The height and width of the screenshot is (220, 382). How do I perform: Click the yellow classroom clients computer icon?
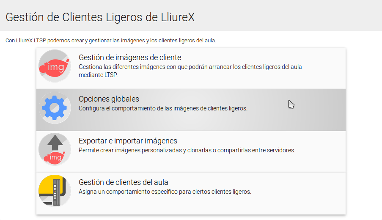click(x=55, y=190)
